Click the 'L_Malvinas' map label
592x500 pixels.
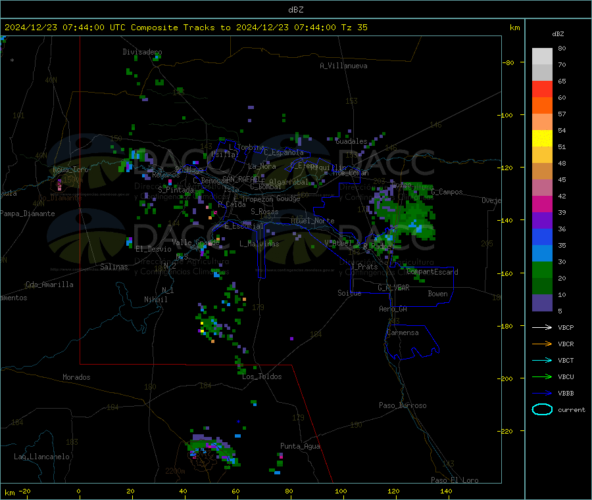[259, 244]
